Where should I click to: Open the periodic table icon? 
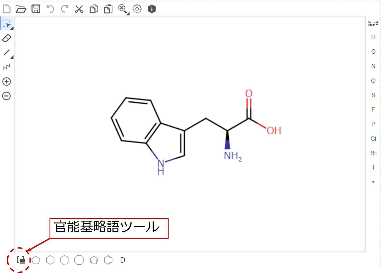[373, 23]
